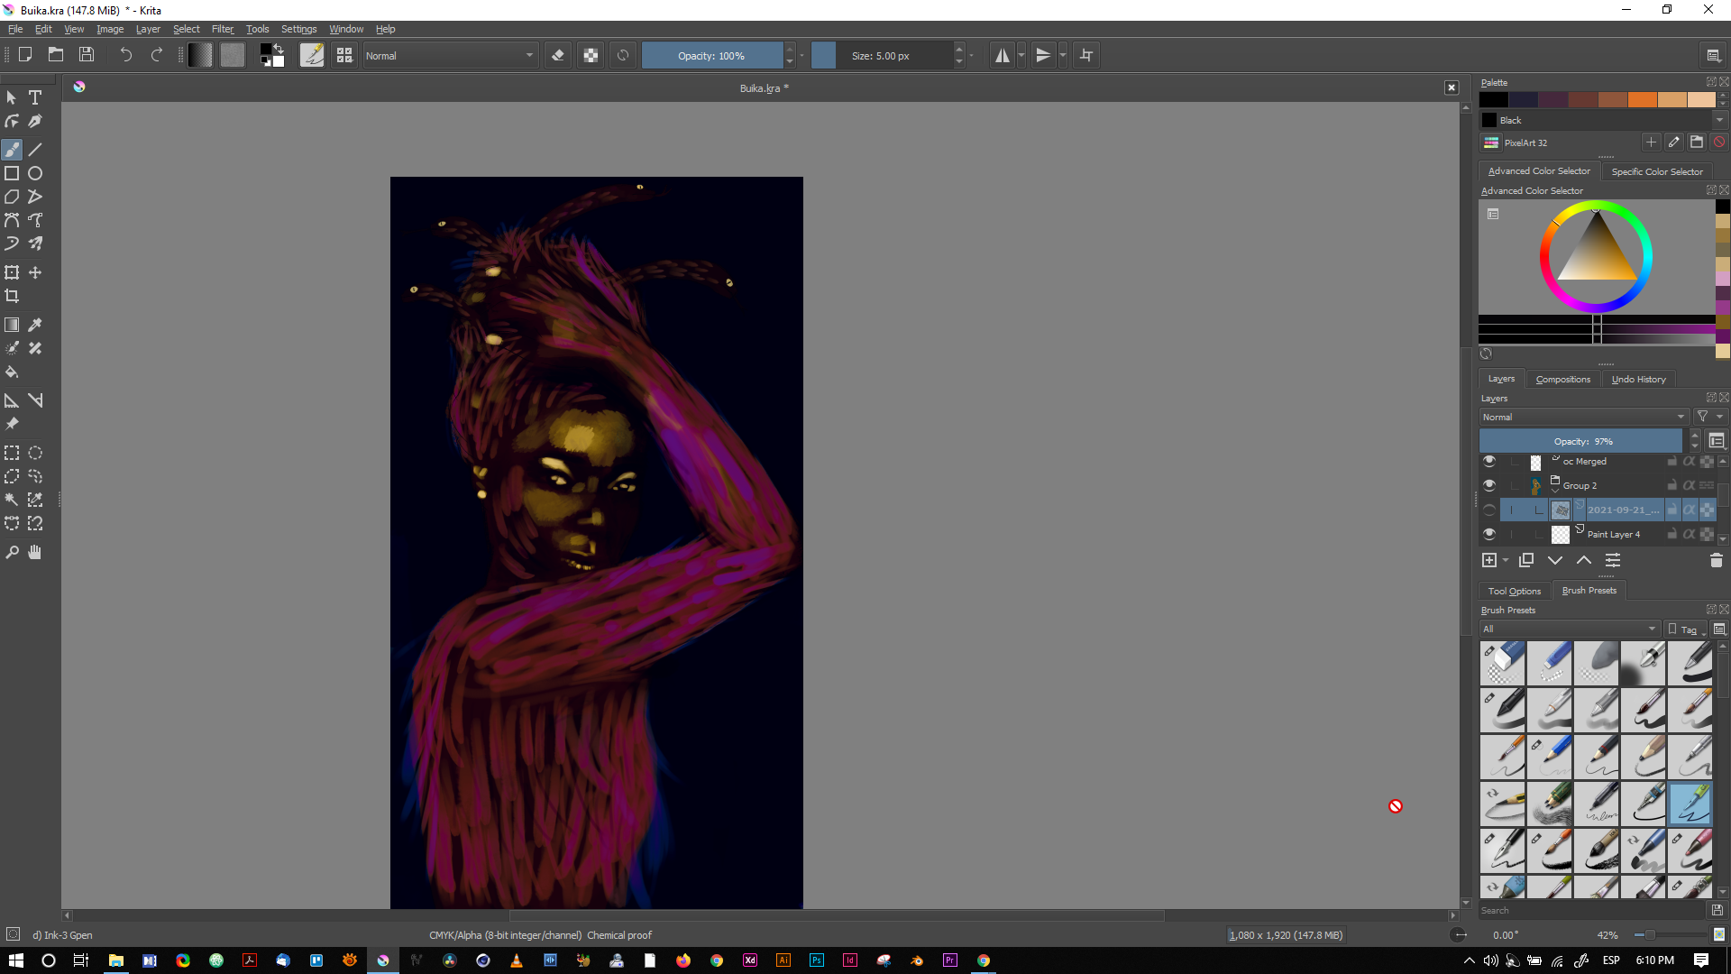This screenshot has height=974, width=1731.
Task: Select the Transform tool
Action: point(12,272)
